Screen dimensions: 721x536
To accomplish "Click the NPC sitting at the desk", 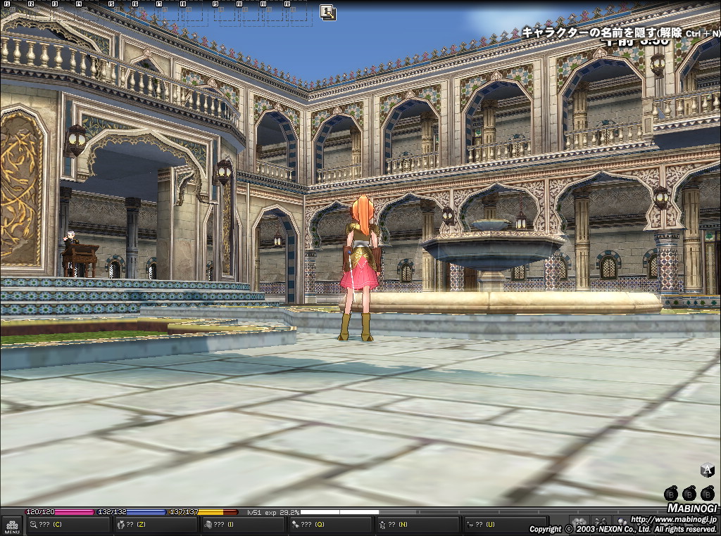I will pos(70,238).
